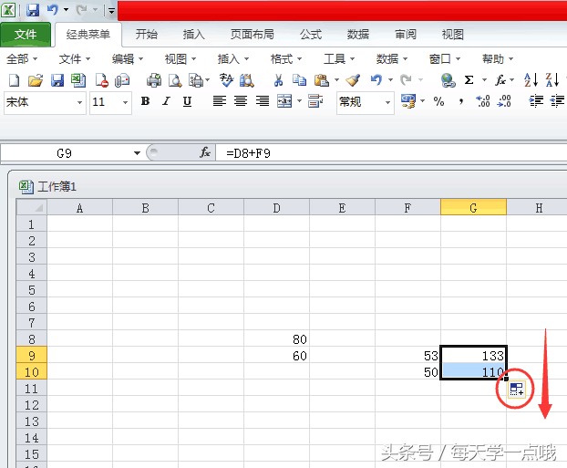
Task: Apply percent style format
Action: [438, 101]
